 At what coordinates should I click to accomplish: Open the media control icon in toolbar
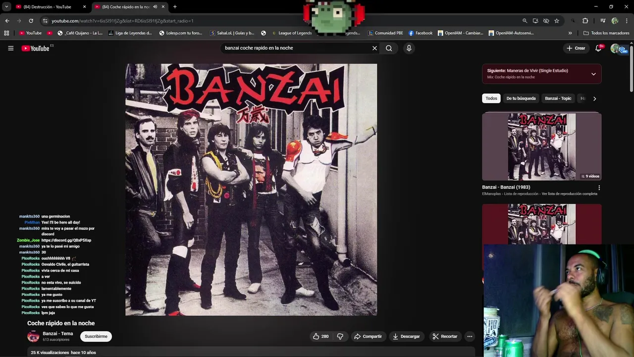click(x=603, y=21)
